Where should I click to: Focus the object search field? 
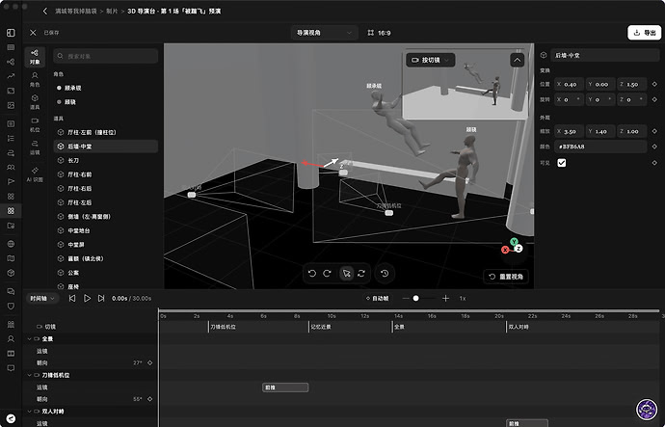[106, 56]
